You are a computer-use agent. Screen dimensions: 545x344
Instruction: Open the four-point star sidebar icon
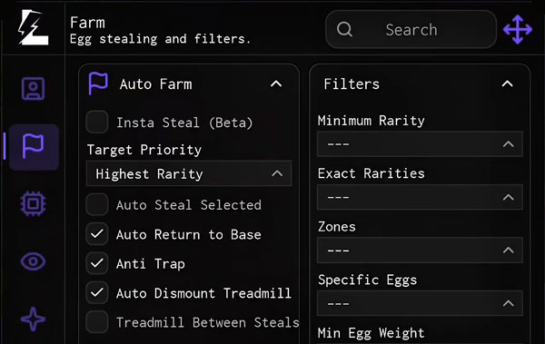pos(33,319)
